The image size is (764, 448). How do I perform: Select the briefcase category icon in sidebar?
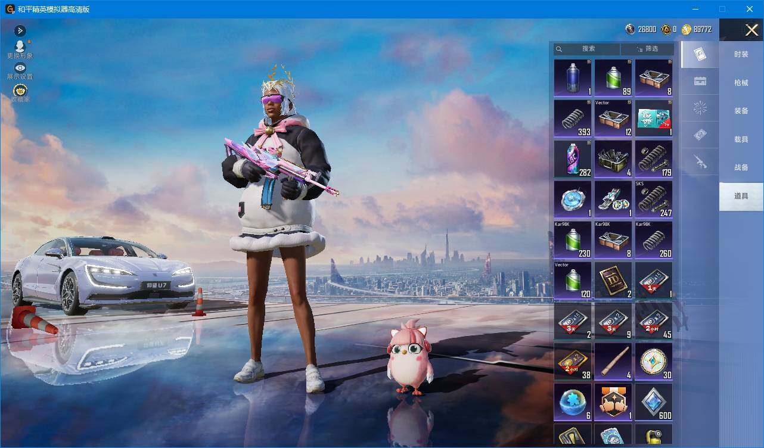700,82
